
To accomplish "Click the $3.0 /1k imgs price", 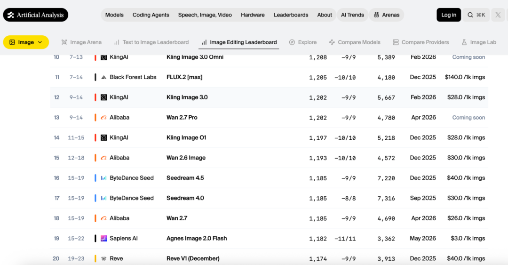I will [468, 238].
